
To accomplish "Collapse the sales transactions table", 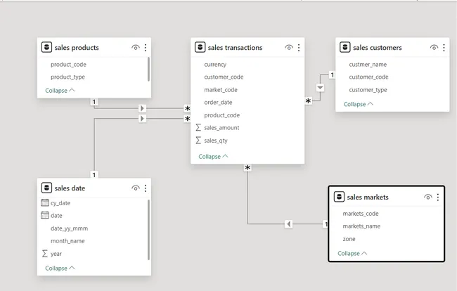I will (x=213, y=157).
